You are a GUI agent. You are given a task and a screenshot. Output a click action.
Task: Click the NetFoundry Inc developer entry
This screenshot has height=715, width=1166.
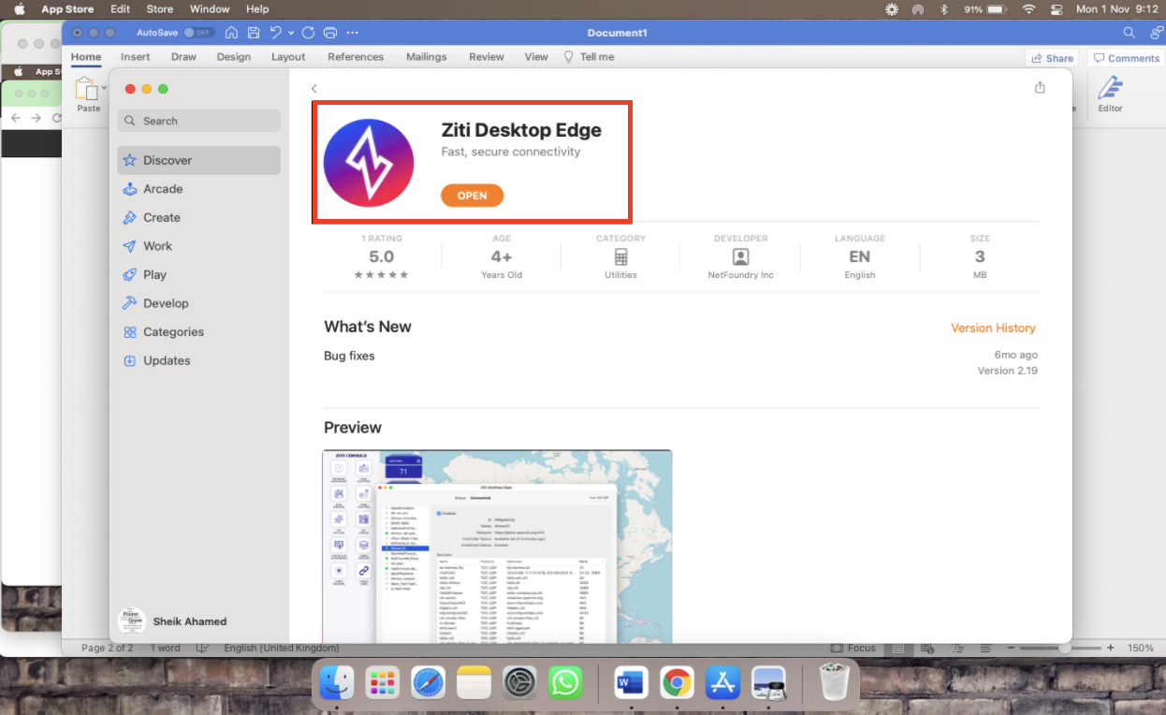[740, 256]
